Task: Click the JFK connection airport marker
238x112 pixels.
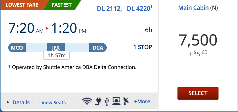Action: pyautogui.click(x=56, y=48)
